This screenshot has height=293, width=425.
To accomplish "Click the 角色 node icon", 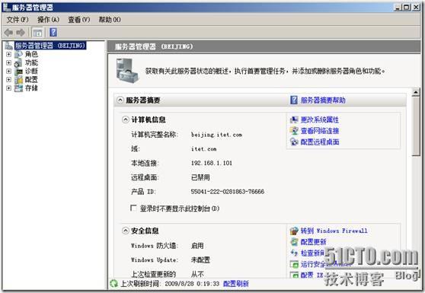I will [x=19, y=54].
